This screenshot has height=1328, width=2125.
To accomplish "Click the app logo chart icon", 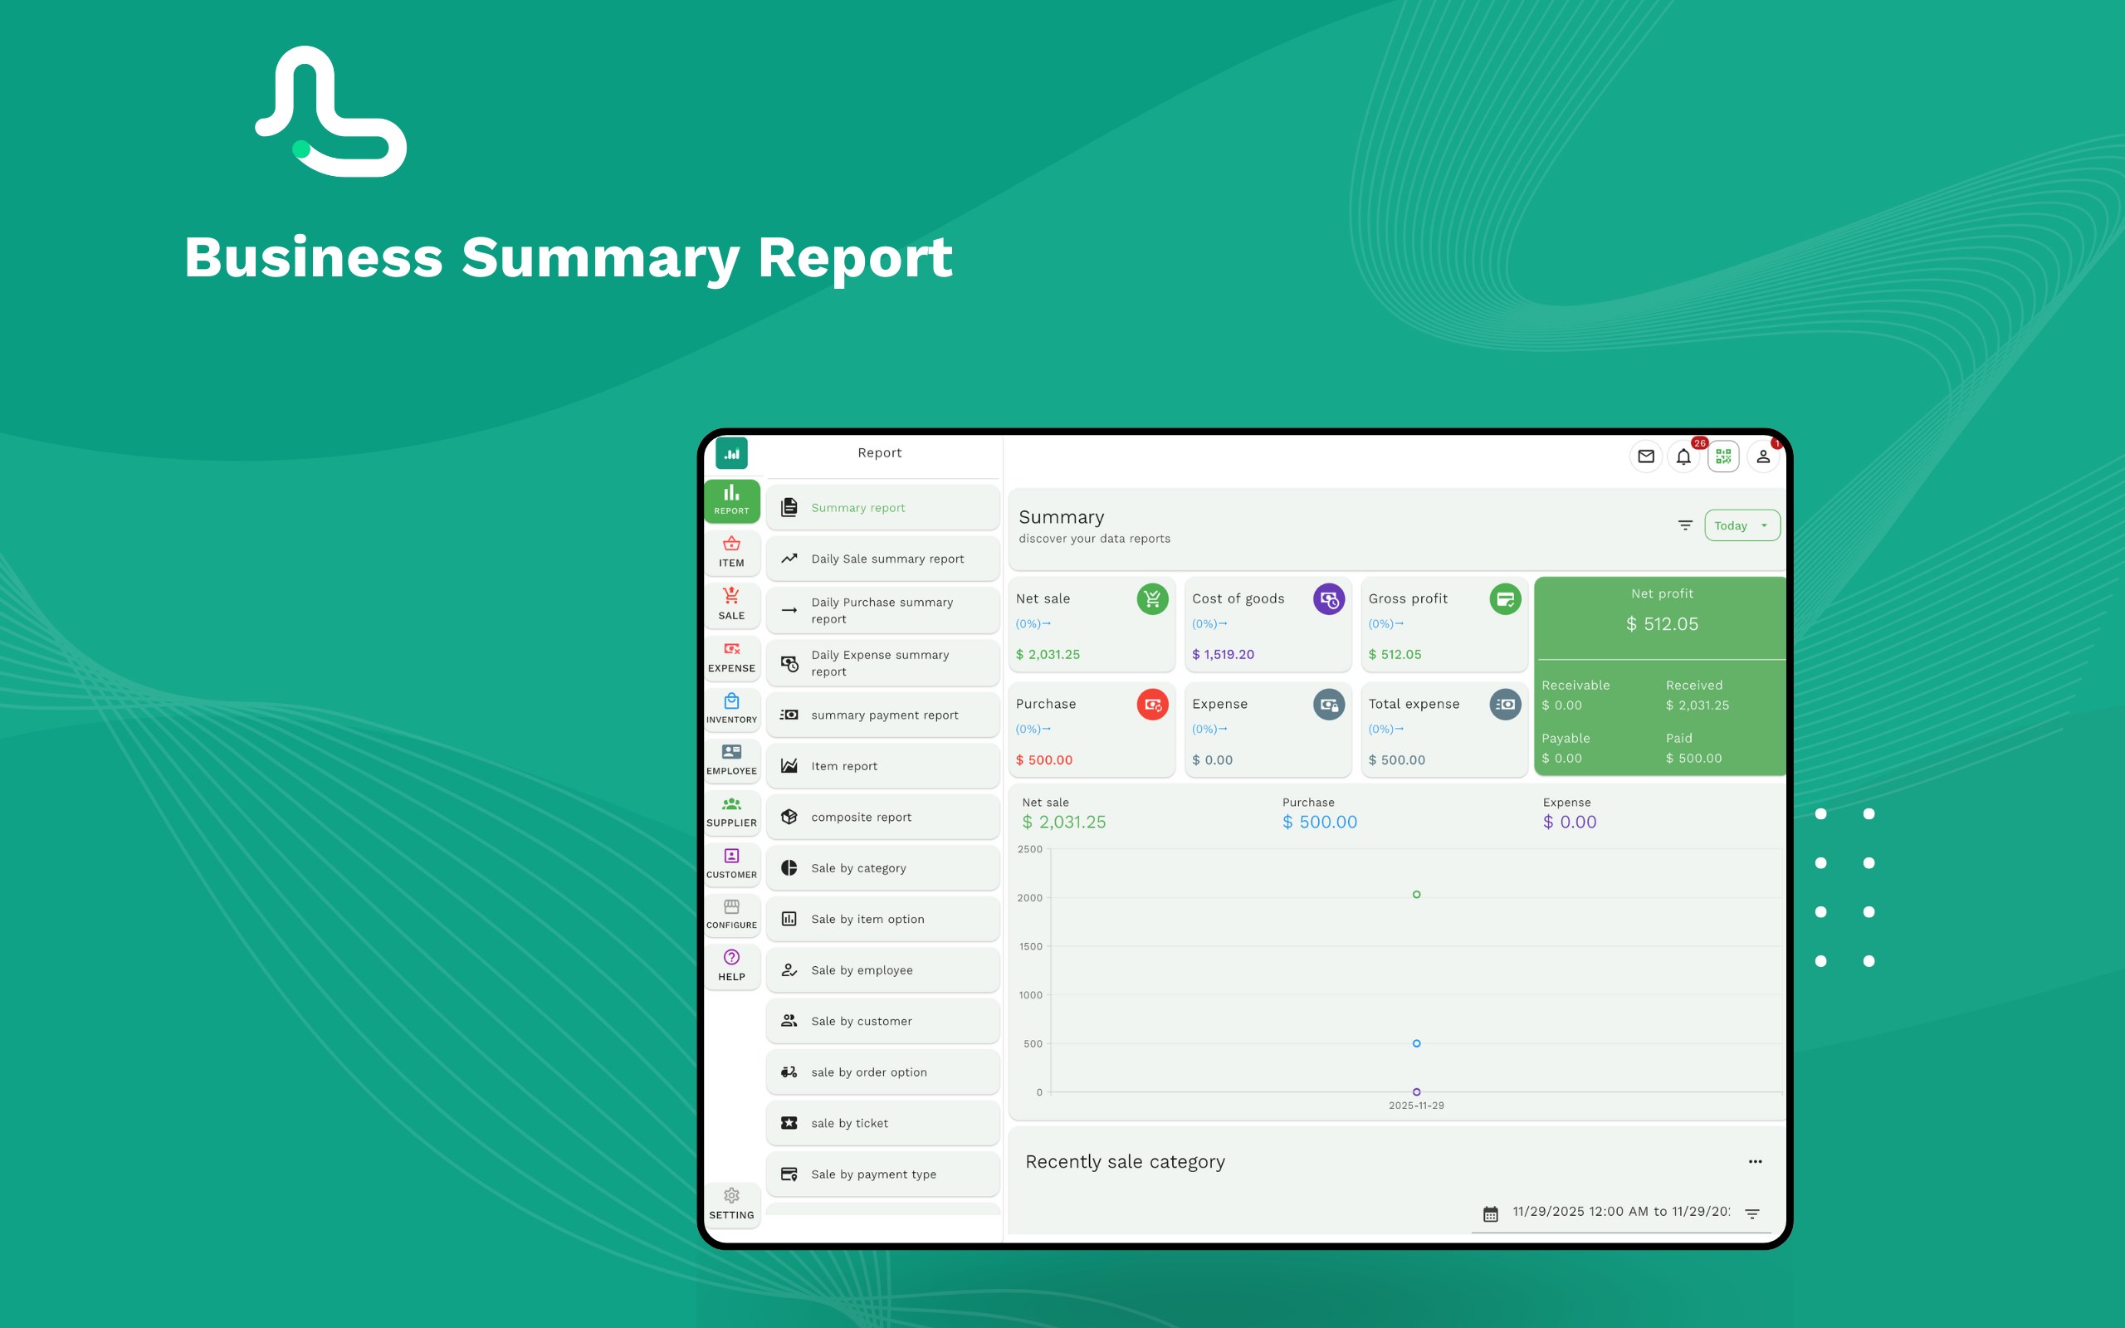I will click(x=731, y=453).
